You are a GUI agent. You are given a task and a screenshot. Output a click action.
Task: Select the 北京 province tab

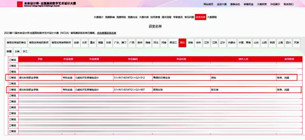click(85, 43)
